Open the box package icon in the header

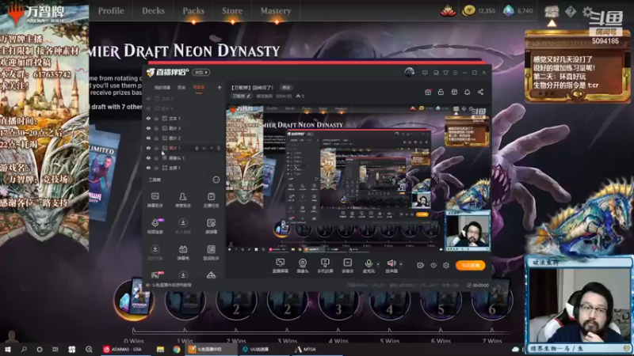tap(454, 92)
